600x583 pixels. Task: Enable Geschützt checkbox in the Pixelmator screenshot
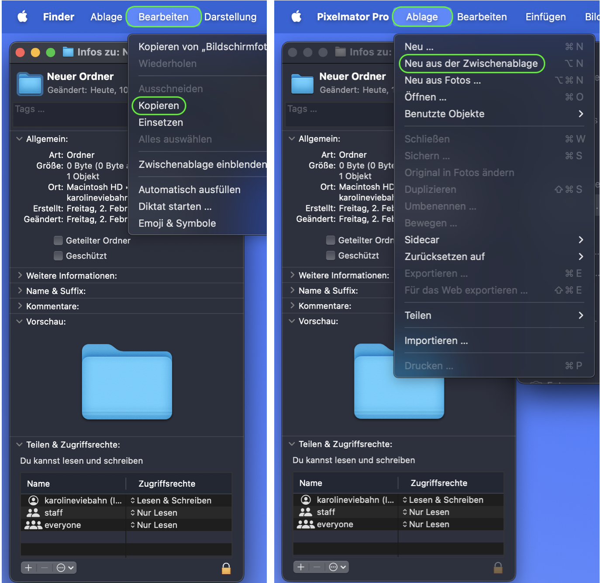[331, 255]
